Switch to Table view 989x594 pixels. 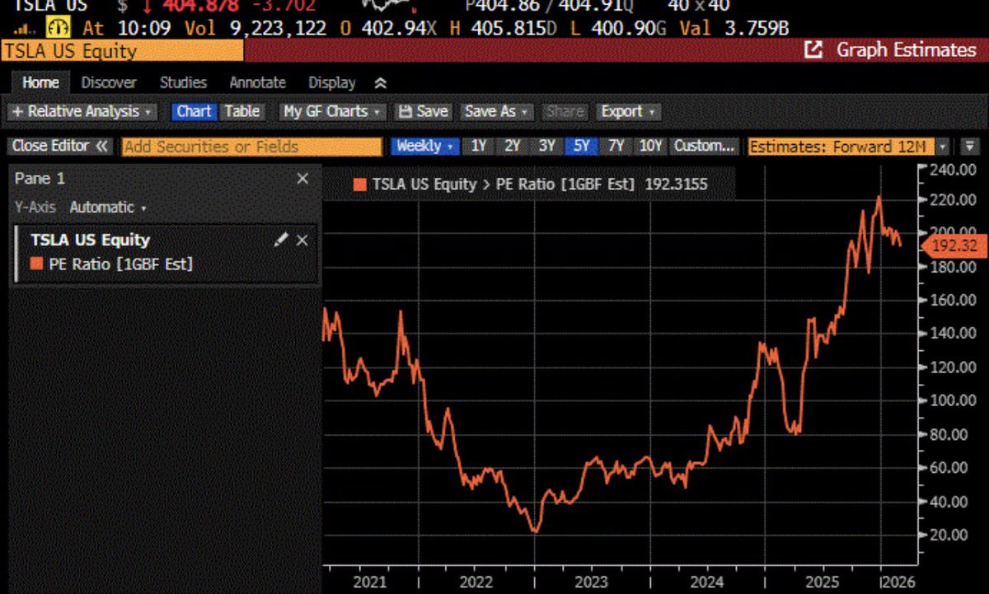pyautogui.click(x=242, y=111)
